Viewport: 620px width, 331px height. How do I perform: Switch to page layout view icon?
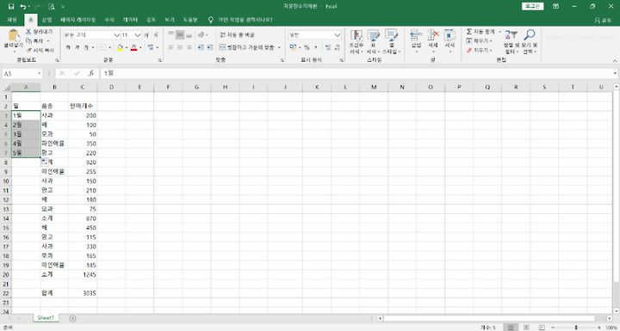pyautogui.click(x=526, y=328)
